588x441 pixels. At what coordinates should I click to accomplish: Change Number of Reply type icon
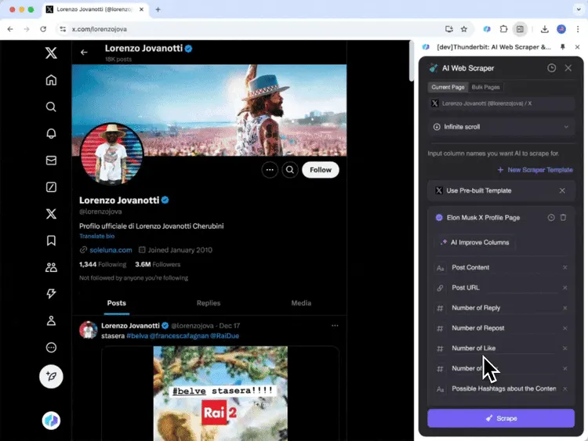(x=441, y=309)
